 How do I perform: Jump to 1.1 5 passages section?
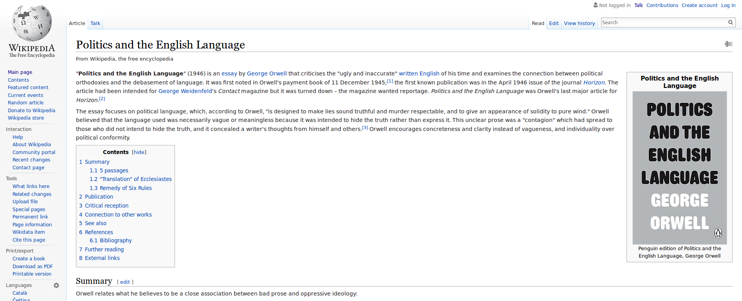point(109,170)
